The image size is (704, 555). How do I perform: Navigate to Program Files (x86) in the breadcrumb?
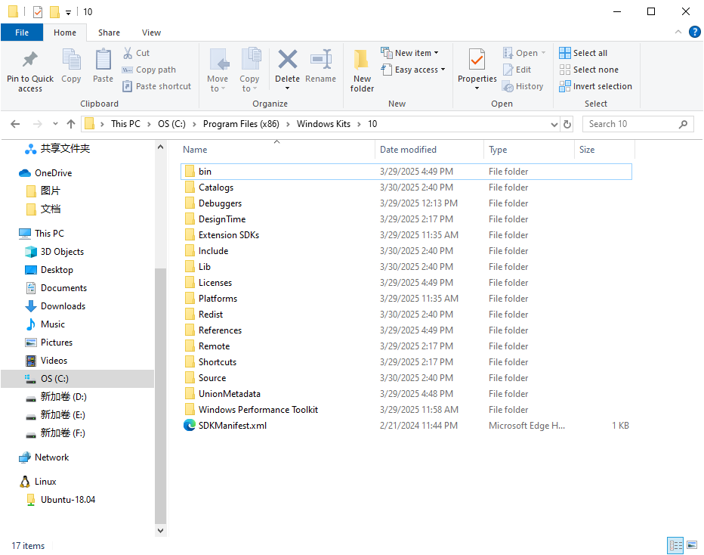[x=243, y=123]
